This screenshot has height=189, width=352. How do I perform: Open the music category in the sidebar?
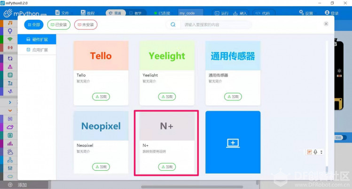pos(10,23)
